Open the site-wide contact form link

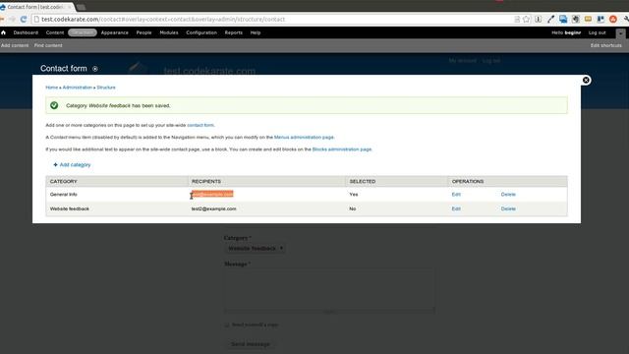click(200, 125)
